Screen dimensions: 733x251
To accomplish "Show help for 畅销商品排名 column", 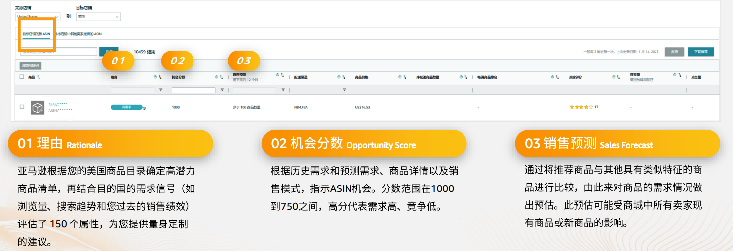I will click(553, 77).
